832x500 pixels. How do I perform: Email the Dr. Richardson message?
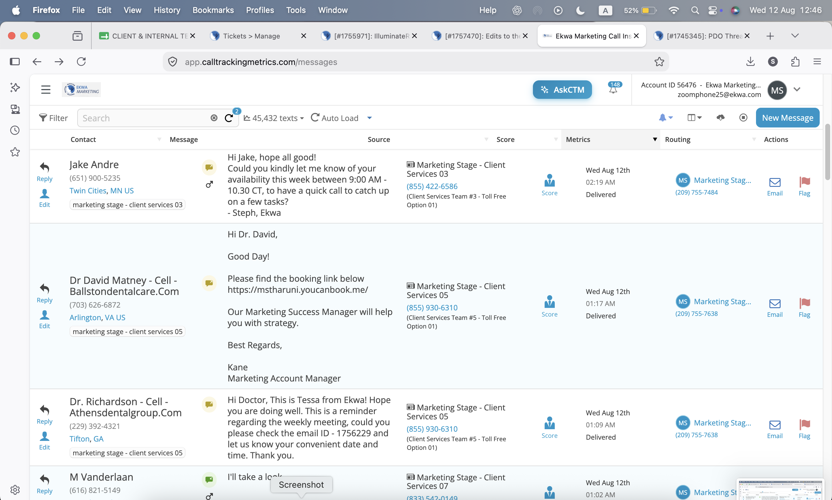(x=775, y=429)
